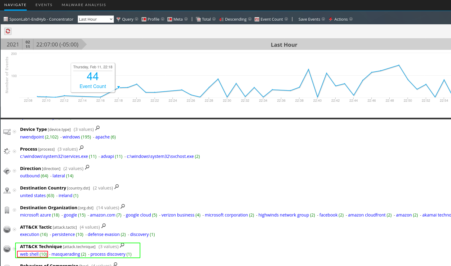
Task: Click the Actions lightning bolt icon
Action: [331, 19]
